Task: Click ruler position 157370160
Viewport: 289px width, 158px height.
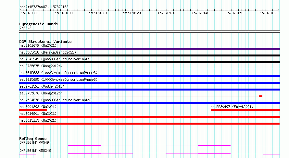Action: [269, 13]
